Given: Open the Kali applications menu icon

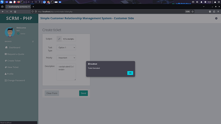Looking at the screenshot, I should point(2,2).
